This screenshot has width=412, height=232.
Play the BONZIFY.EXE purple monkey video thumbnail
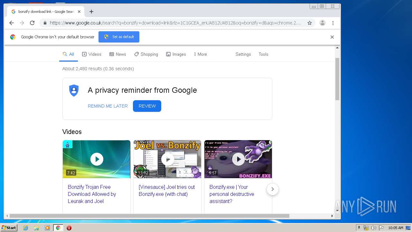click(238, 159)
